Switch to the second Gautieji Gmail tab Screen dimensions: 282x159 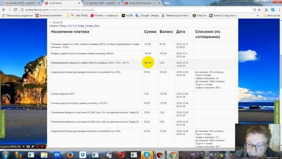click(x=102, y=3)
